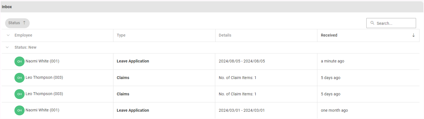This screenshot has width=424, height=119.
Task: Click the OH avatar beside Naomi White's August leave
Action: point(20,61)
